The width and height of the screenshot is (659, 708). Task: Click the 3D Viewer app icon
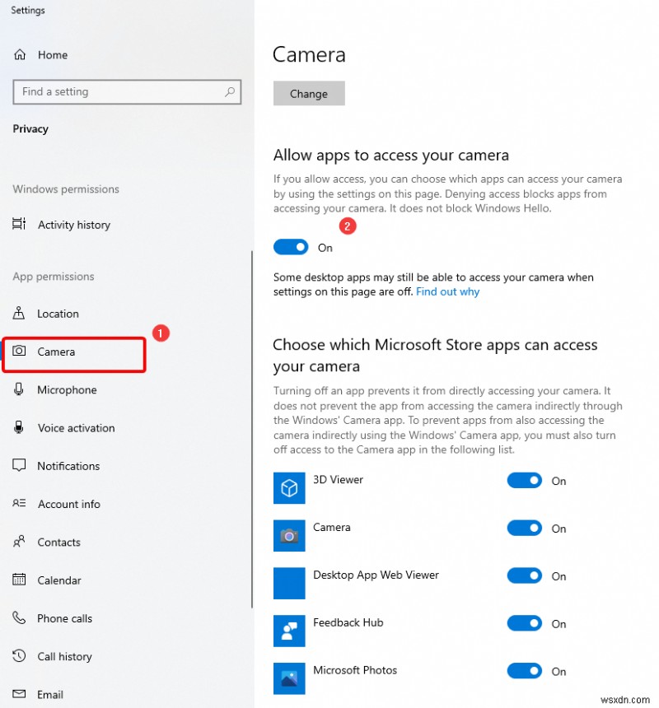pyautogui.click(x=289, y=487)
